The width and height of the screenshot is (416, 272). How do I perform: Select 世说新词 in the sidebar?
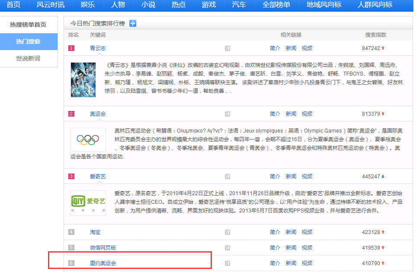point(29,59)
